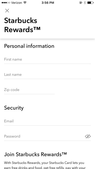
Task: Tap the Starbucks Rewards™ page title
Action: pyautogui.click(x=22, y=25)
